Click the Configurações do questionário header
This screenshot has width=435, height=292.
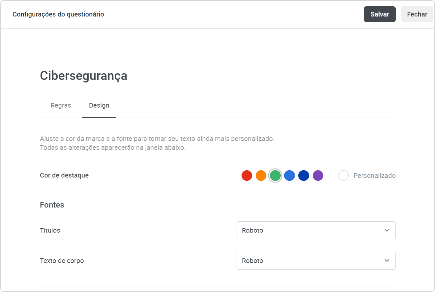tap(58, 14)
